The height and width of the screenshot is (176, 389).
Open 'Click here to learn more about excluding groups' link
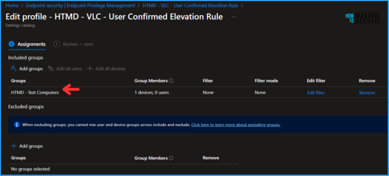point(236,125)
